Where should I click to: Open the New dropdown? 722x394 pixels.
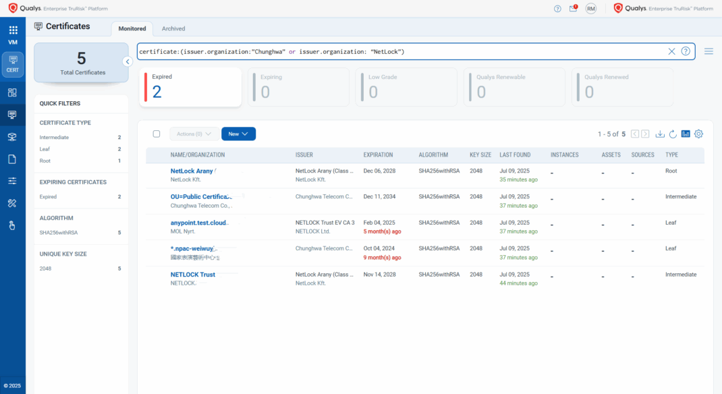coord(238,134)
